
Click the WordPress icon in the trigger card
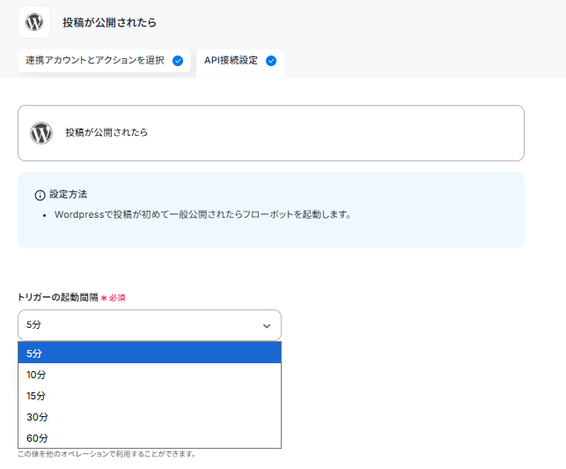pos(41,133)
